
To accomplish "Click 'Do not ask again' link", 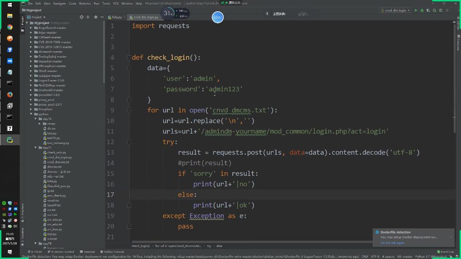I will pyautogui.click(x=392, y=243).
